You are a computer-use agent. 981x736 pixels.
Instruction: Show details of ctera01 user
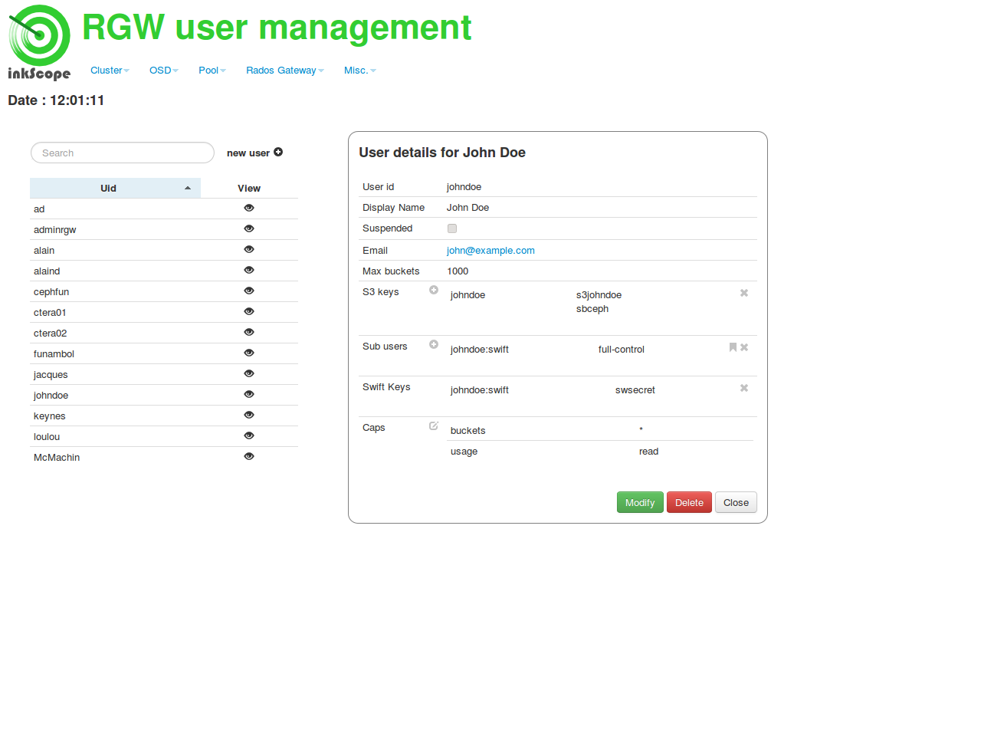(249, 311)
